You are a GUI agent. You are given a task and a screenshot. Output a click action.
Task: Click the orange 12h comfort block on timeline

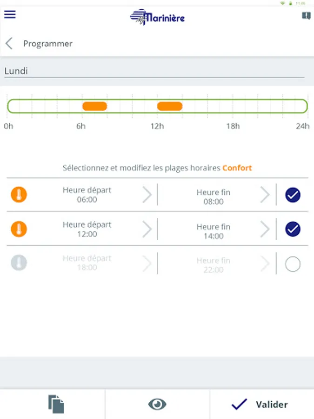169,106
